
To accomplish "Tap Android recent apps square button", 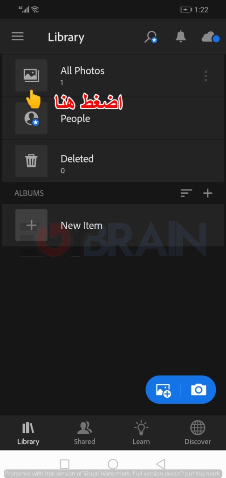I will point(64,464).
